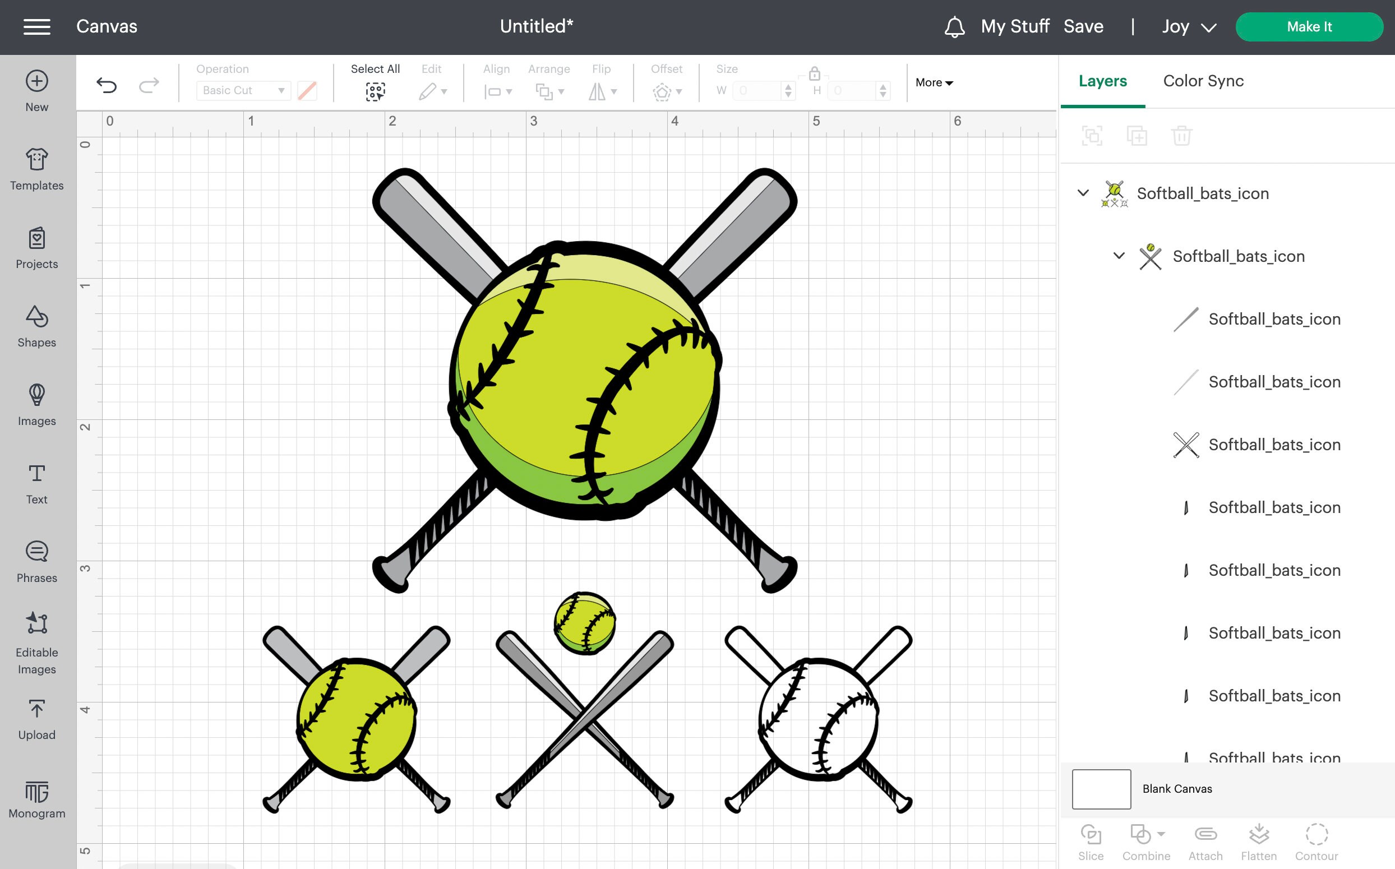Click the operation color swatch
Screen dimensions: 1395x869
click(x=307, y=90)
